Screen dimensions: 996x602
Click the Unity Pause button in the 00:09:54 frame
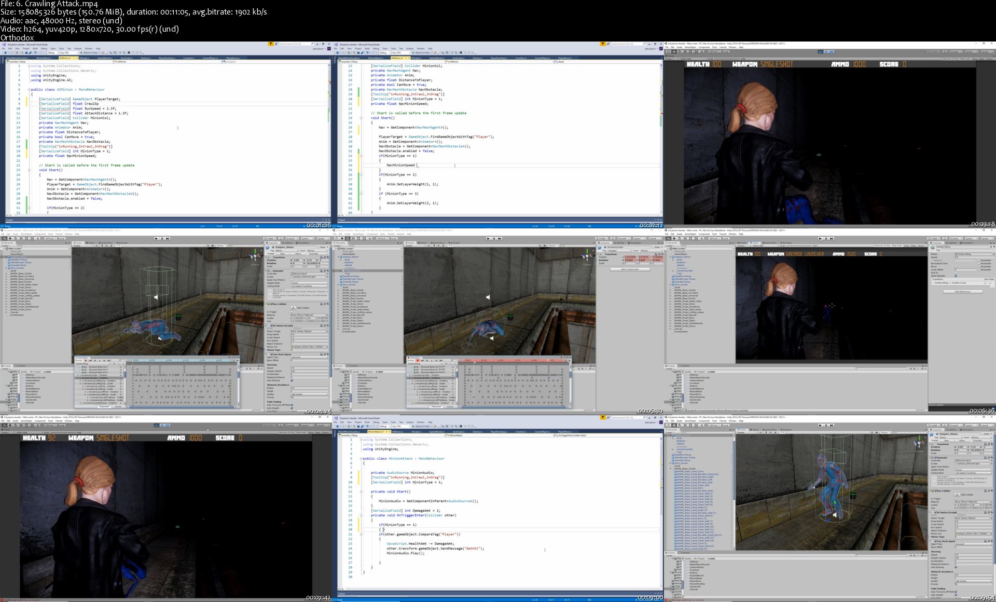826,425
